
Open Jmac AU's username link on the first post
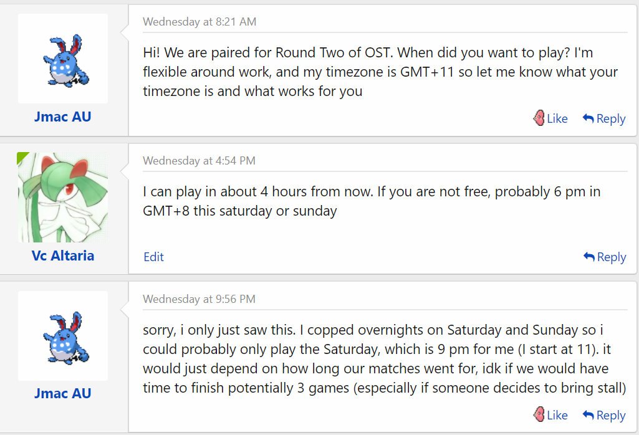click(63, 117)
